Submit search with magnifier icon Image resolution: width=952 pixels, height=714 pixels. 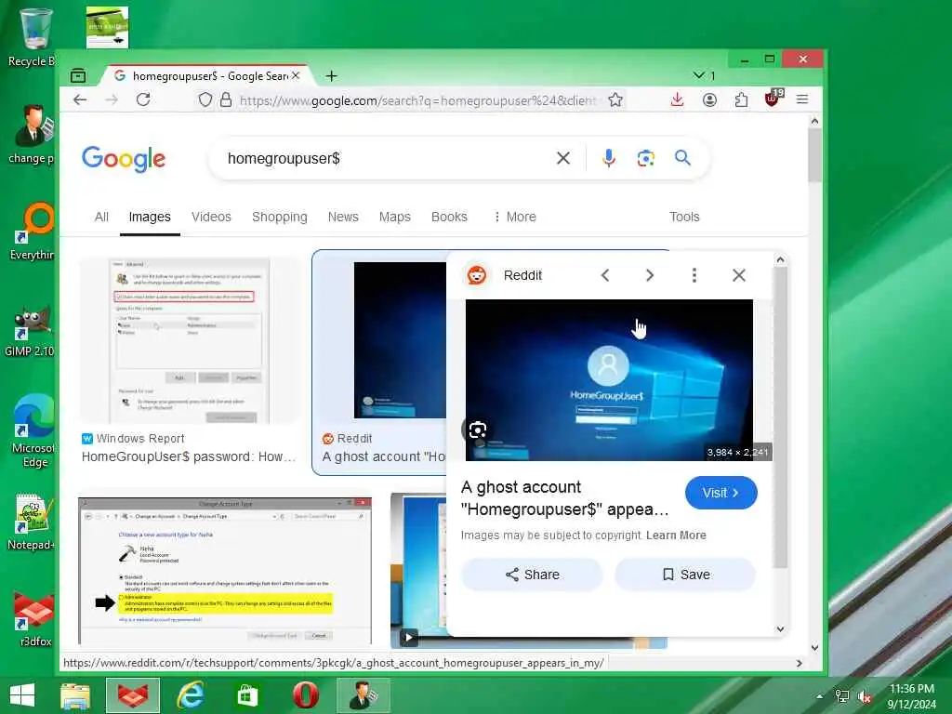pyautogui.click(x=682, y=158)
